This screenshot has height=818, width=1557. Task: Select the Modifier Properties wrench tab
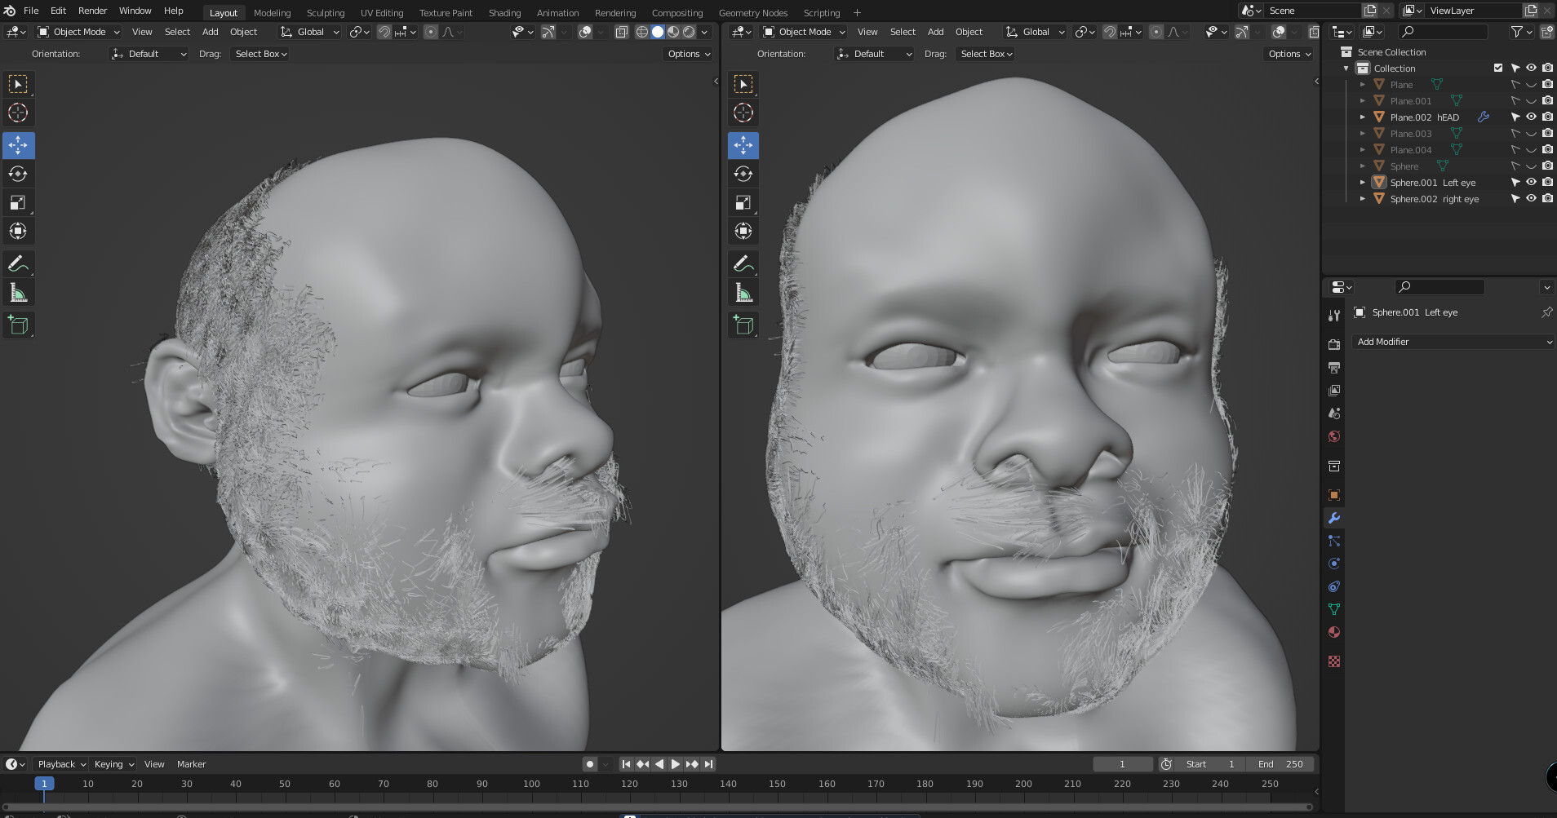coord(1335,518)
